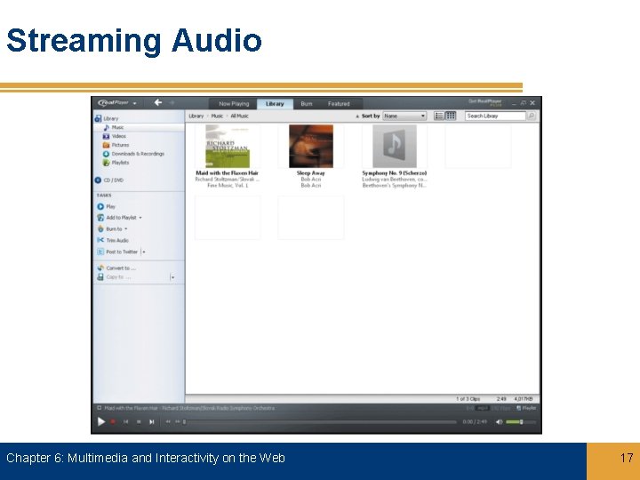640x480 pixels.
Task: Expand the Add to Playlist arrow
Action: point(140,218)
